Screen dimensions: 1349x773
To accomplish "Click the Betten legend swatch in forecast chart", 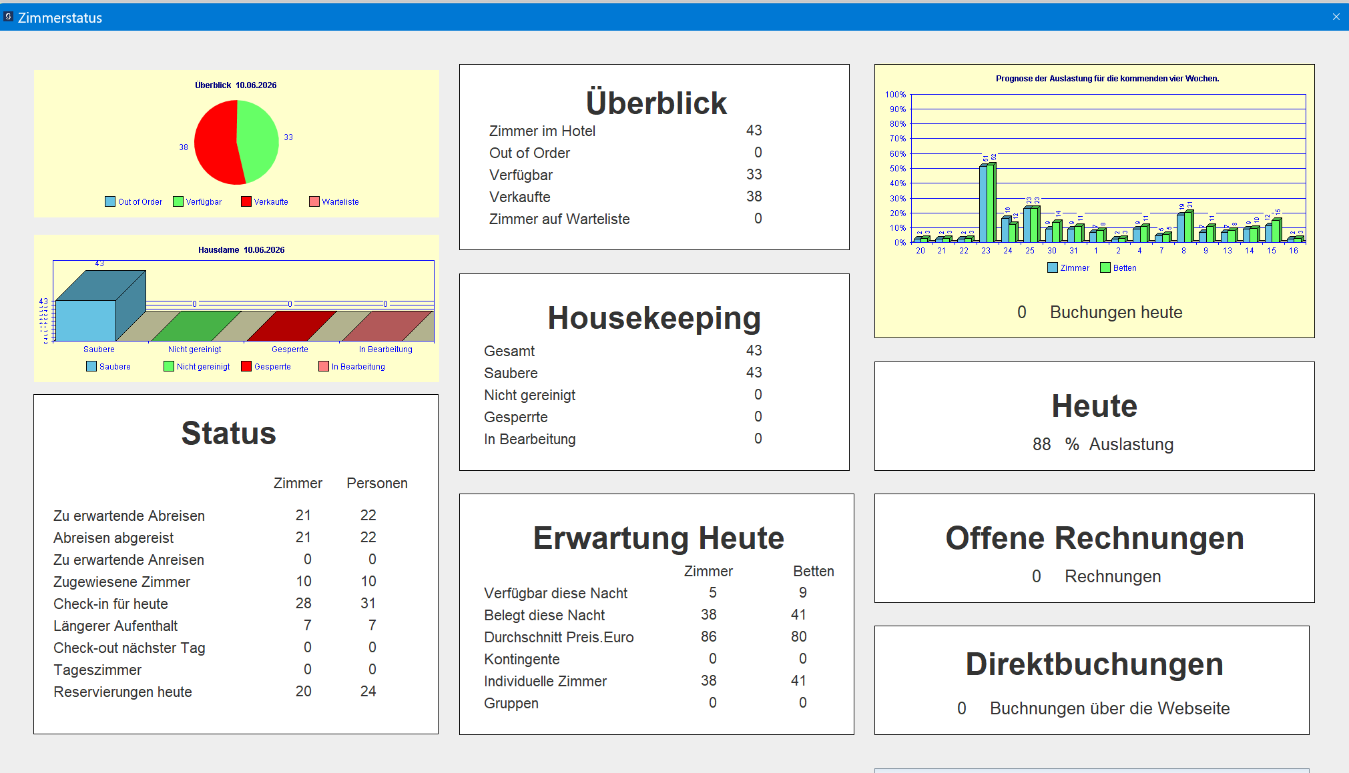I will tap(1105, 267).
